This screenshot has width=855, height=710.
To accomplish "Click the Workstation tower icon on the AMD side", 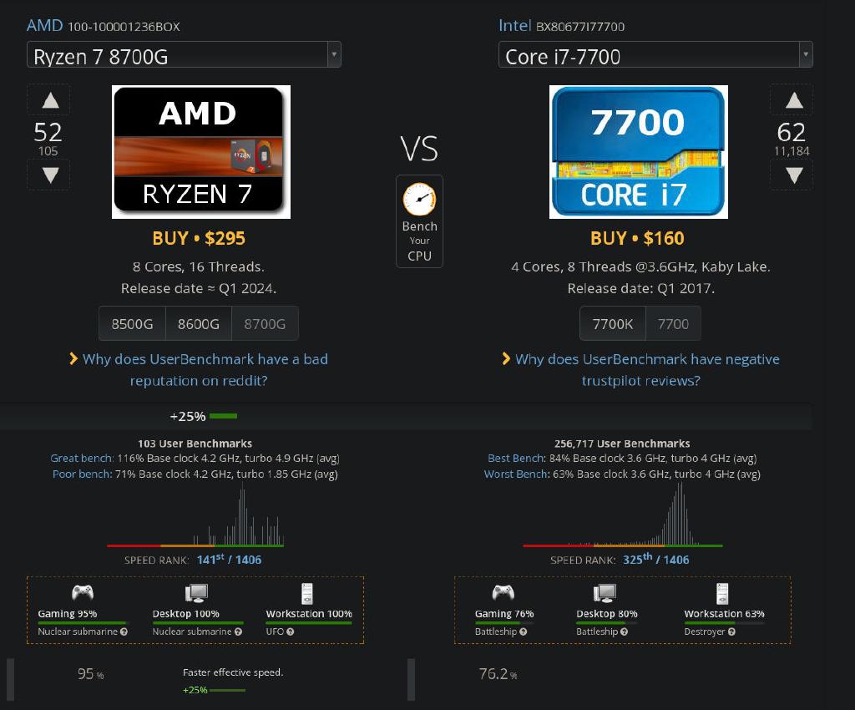I will point(309,592).
